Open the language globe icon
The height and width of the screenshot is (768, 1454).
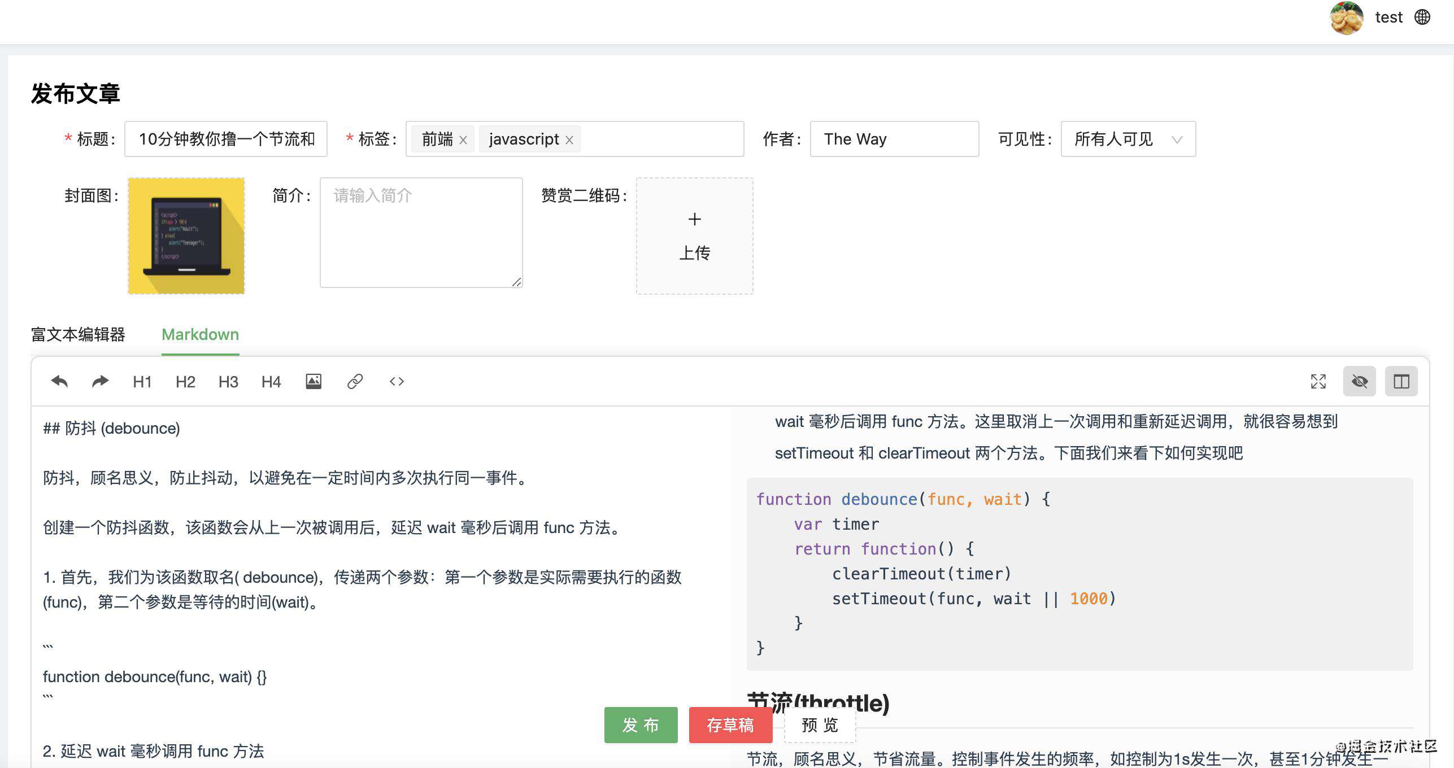point(1422,18)
